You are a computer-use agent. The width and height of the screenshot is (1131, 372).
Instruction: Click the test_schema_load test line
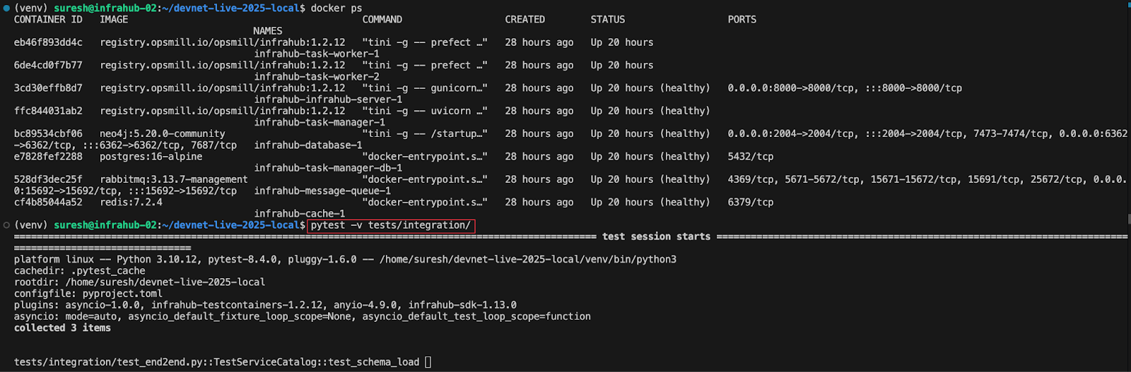coord(217,362)
